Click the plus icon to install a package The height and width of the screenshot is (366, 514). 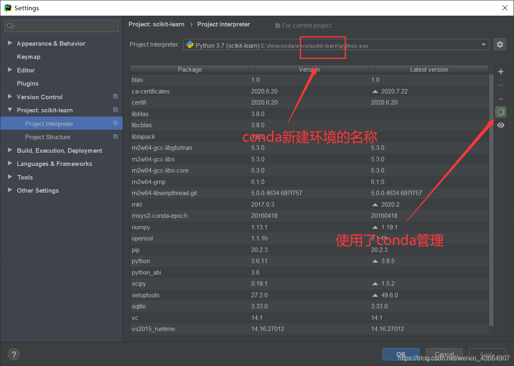[501, 72]
